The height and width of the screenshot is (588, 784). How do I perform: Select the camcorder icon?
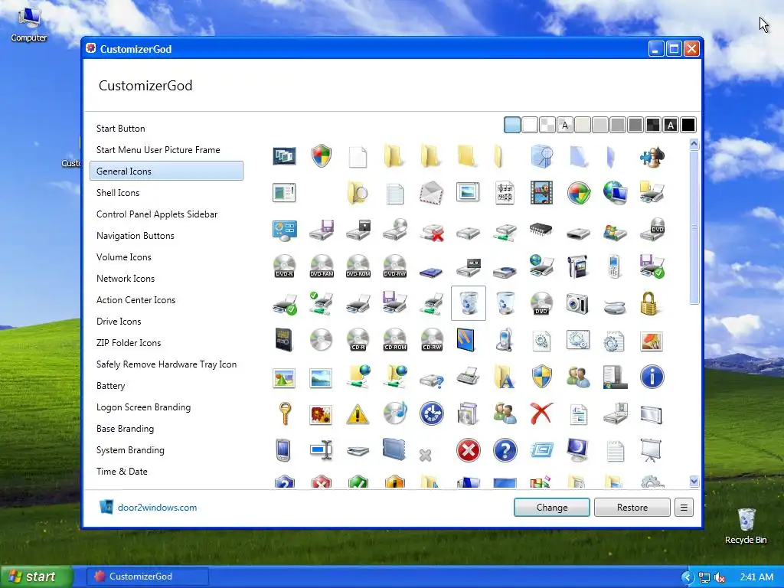578,266
